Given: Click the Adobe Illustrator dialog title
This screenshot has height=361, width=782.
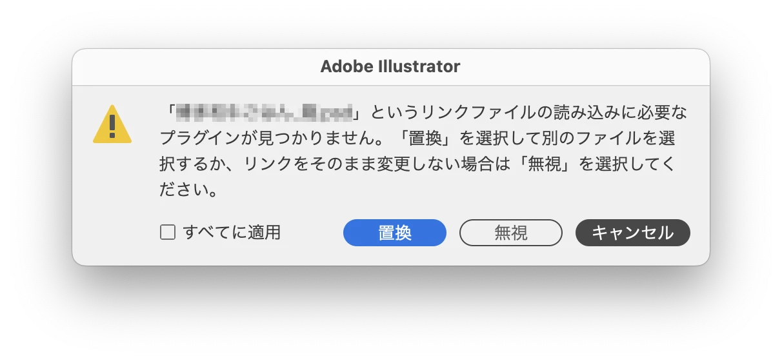Looking at the screenshot, I should click(390, 66).
